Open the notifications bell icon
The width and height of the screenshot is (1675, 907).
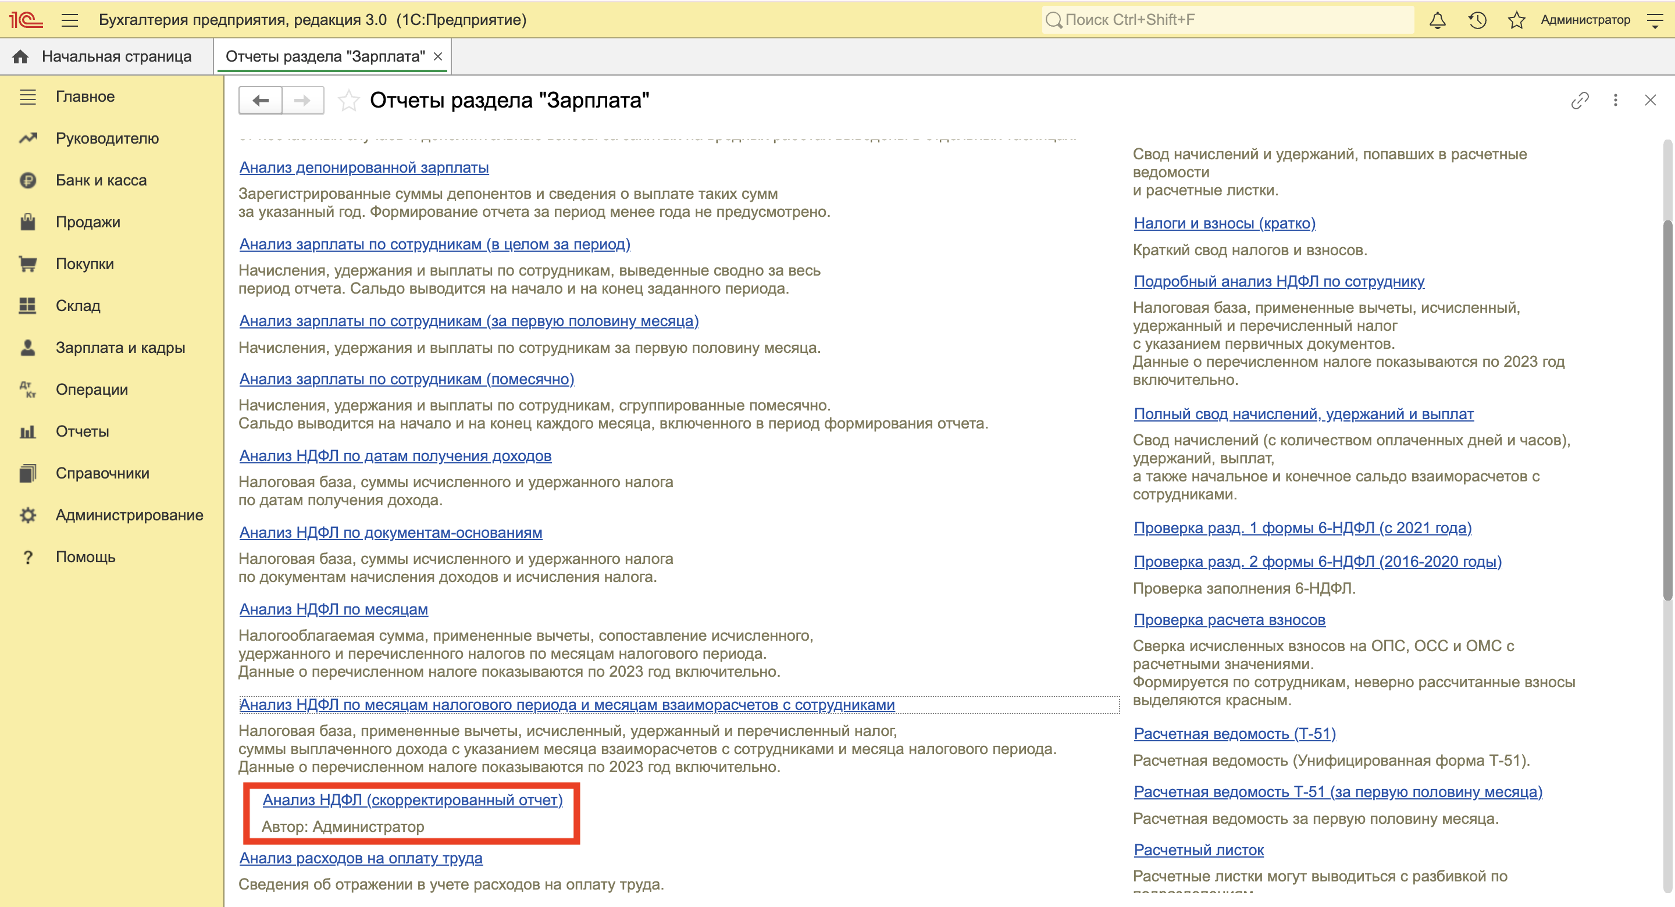pyautogui.click(x=1437, y=20)
